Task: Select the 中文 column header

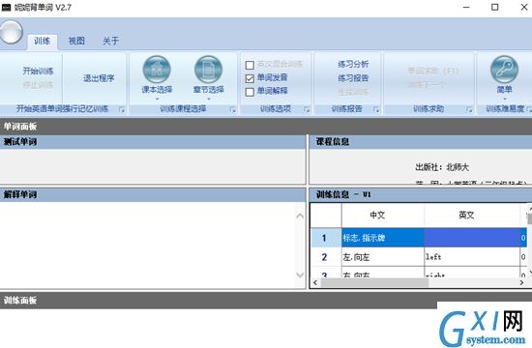Action: coord(383,215)
